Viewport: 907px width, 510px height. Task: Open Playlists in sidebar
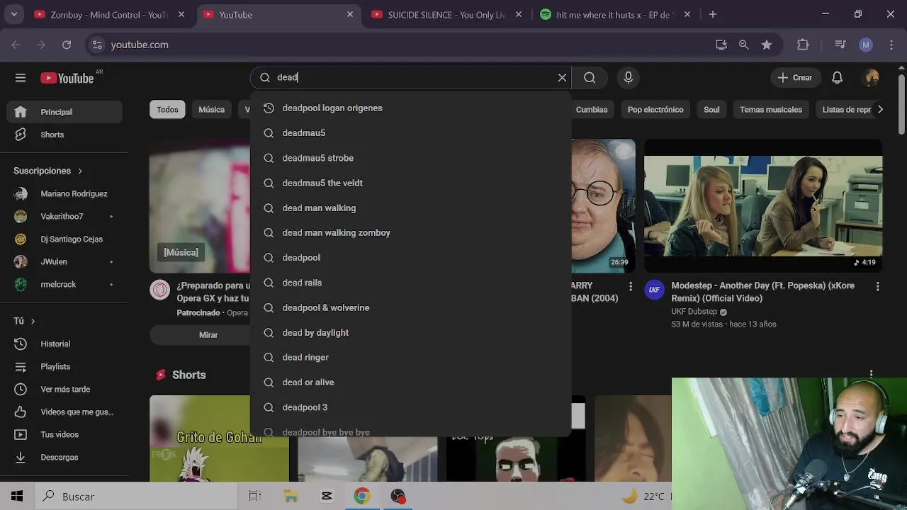click(x=64, y=366)
